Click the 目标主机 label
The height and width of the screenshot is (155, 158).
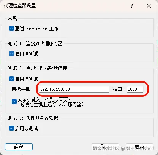click(22, 89)
